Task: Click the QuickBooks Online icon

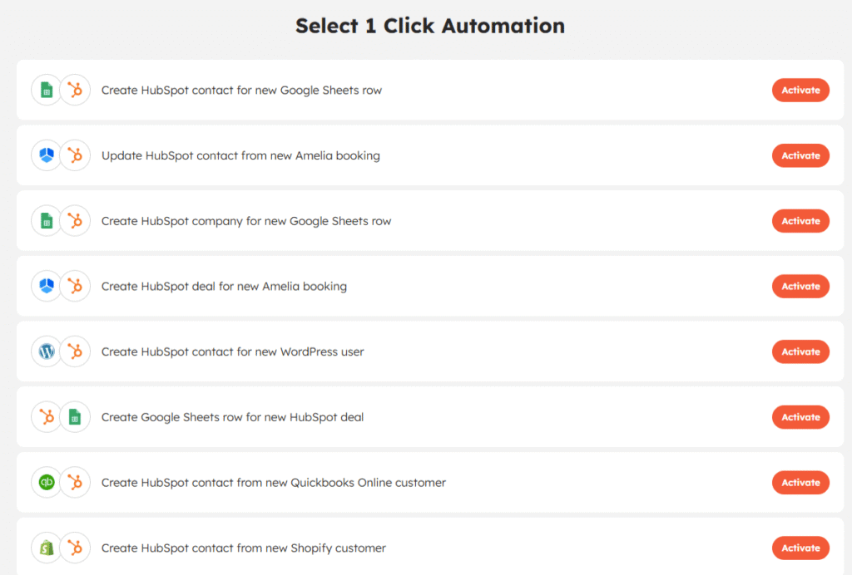Action: pyautogui.click(x=47, y=482)
